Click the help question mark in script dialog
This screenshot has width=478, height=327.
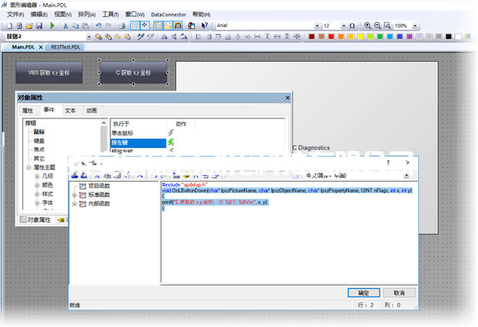(x=387, y=163)
